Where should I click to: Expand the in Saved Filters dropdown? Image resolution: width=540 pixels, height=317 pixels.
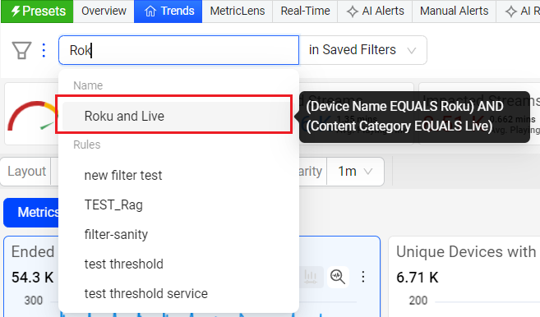pyautogui.click(x=363, y=50)
